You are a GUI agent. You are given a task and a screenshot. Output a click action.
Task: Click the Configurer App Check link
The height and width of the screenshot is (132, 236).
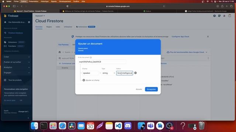tap(180, 37)
